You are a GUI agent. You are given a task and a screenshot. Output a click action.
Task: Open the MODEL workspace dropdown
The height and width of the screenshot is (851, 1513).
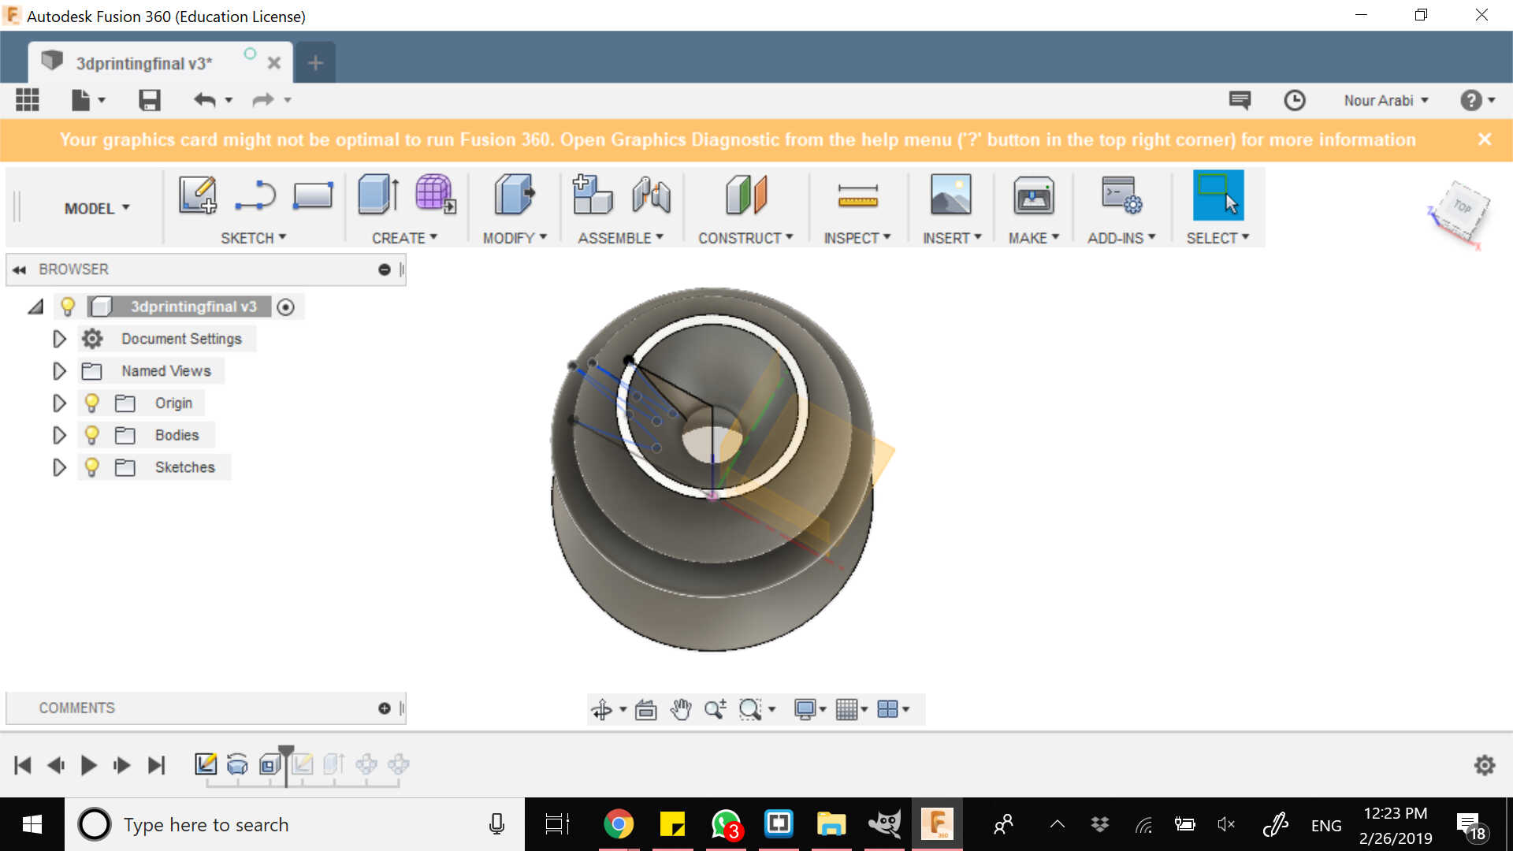tap(96, 208)
